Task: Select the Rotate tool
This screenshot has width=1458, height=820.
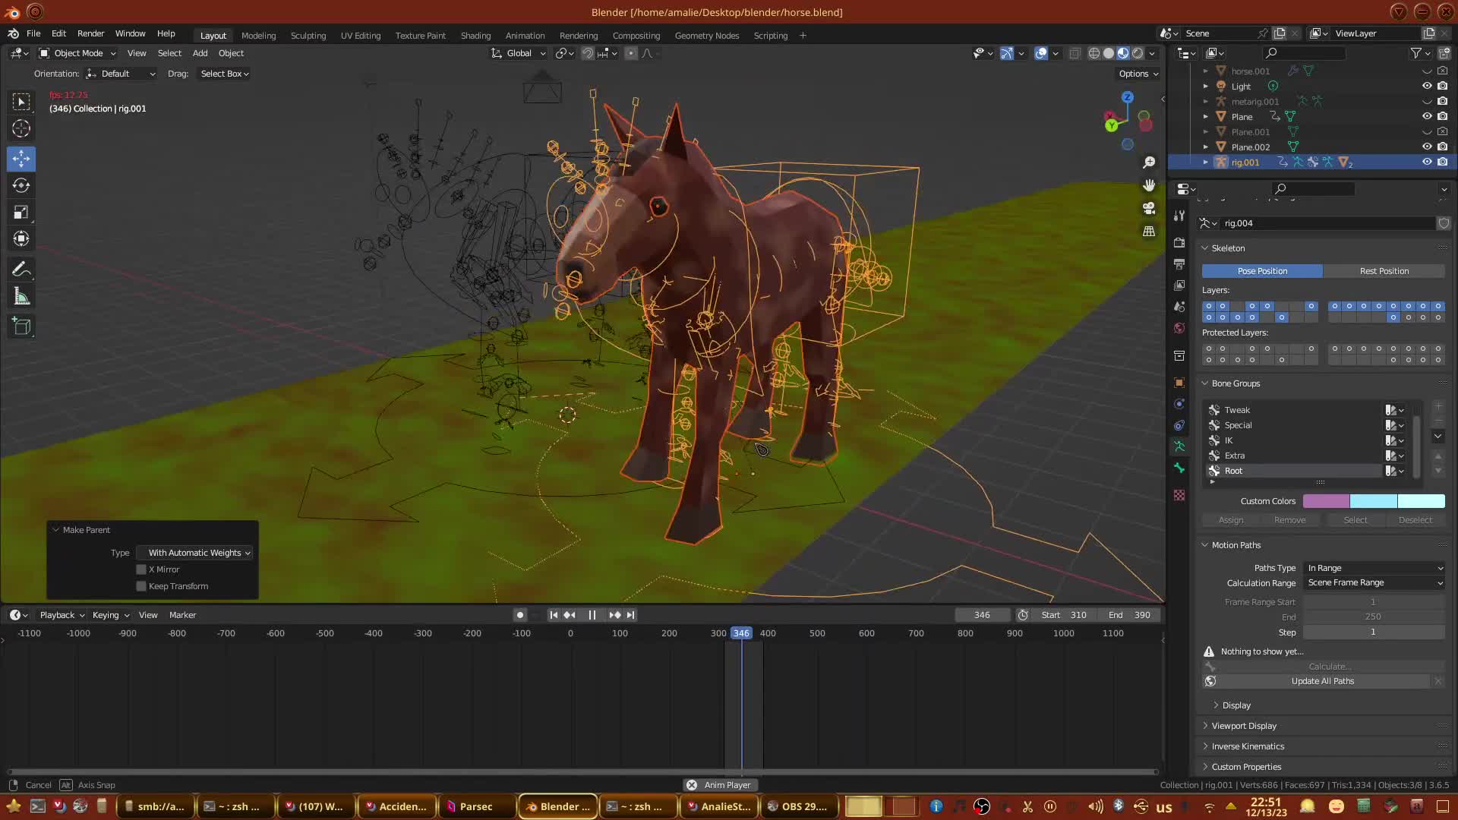Action: (x=21, y=185)
